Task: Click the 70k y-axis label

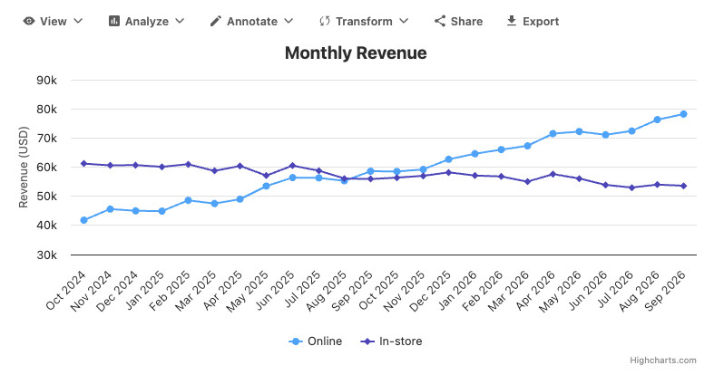Action: 46,139
